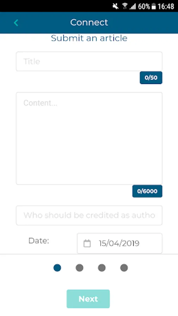The height and width of the screenshot is (316, 178).
Task: Jump to the second step dot
Action: (x=79, y=268)
